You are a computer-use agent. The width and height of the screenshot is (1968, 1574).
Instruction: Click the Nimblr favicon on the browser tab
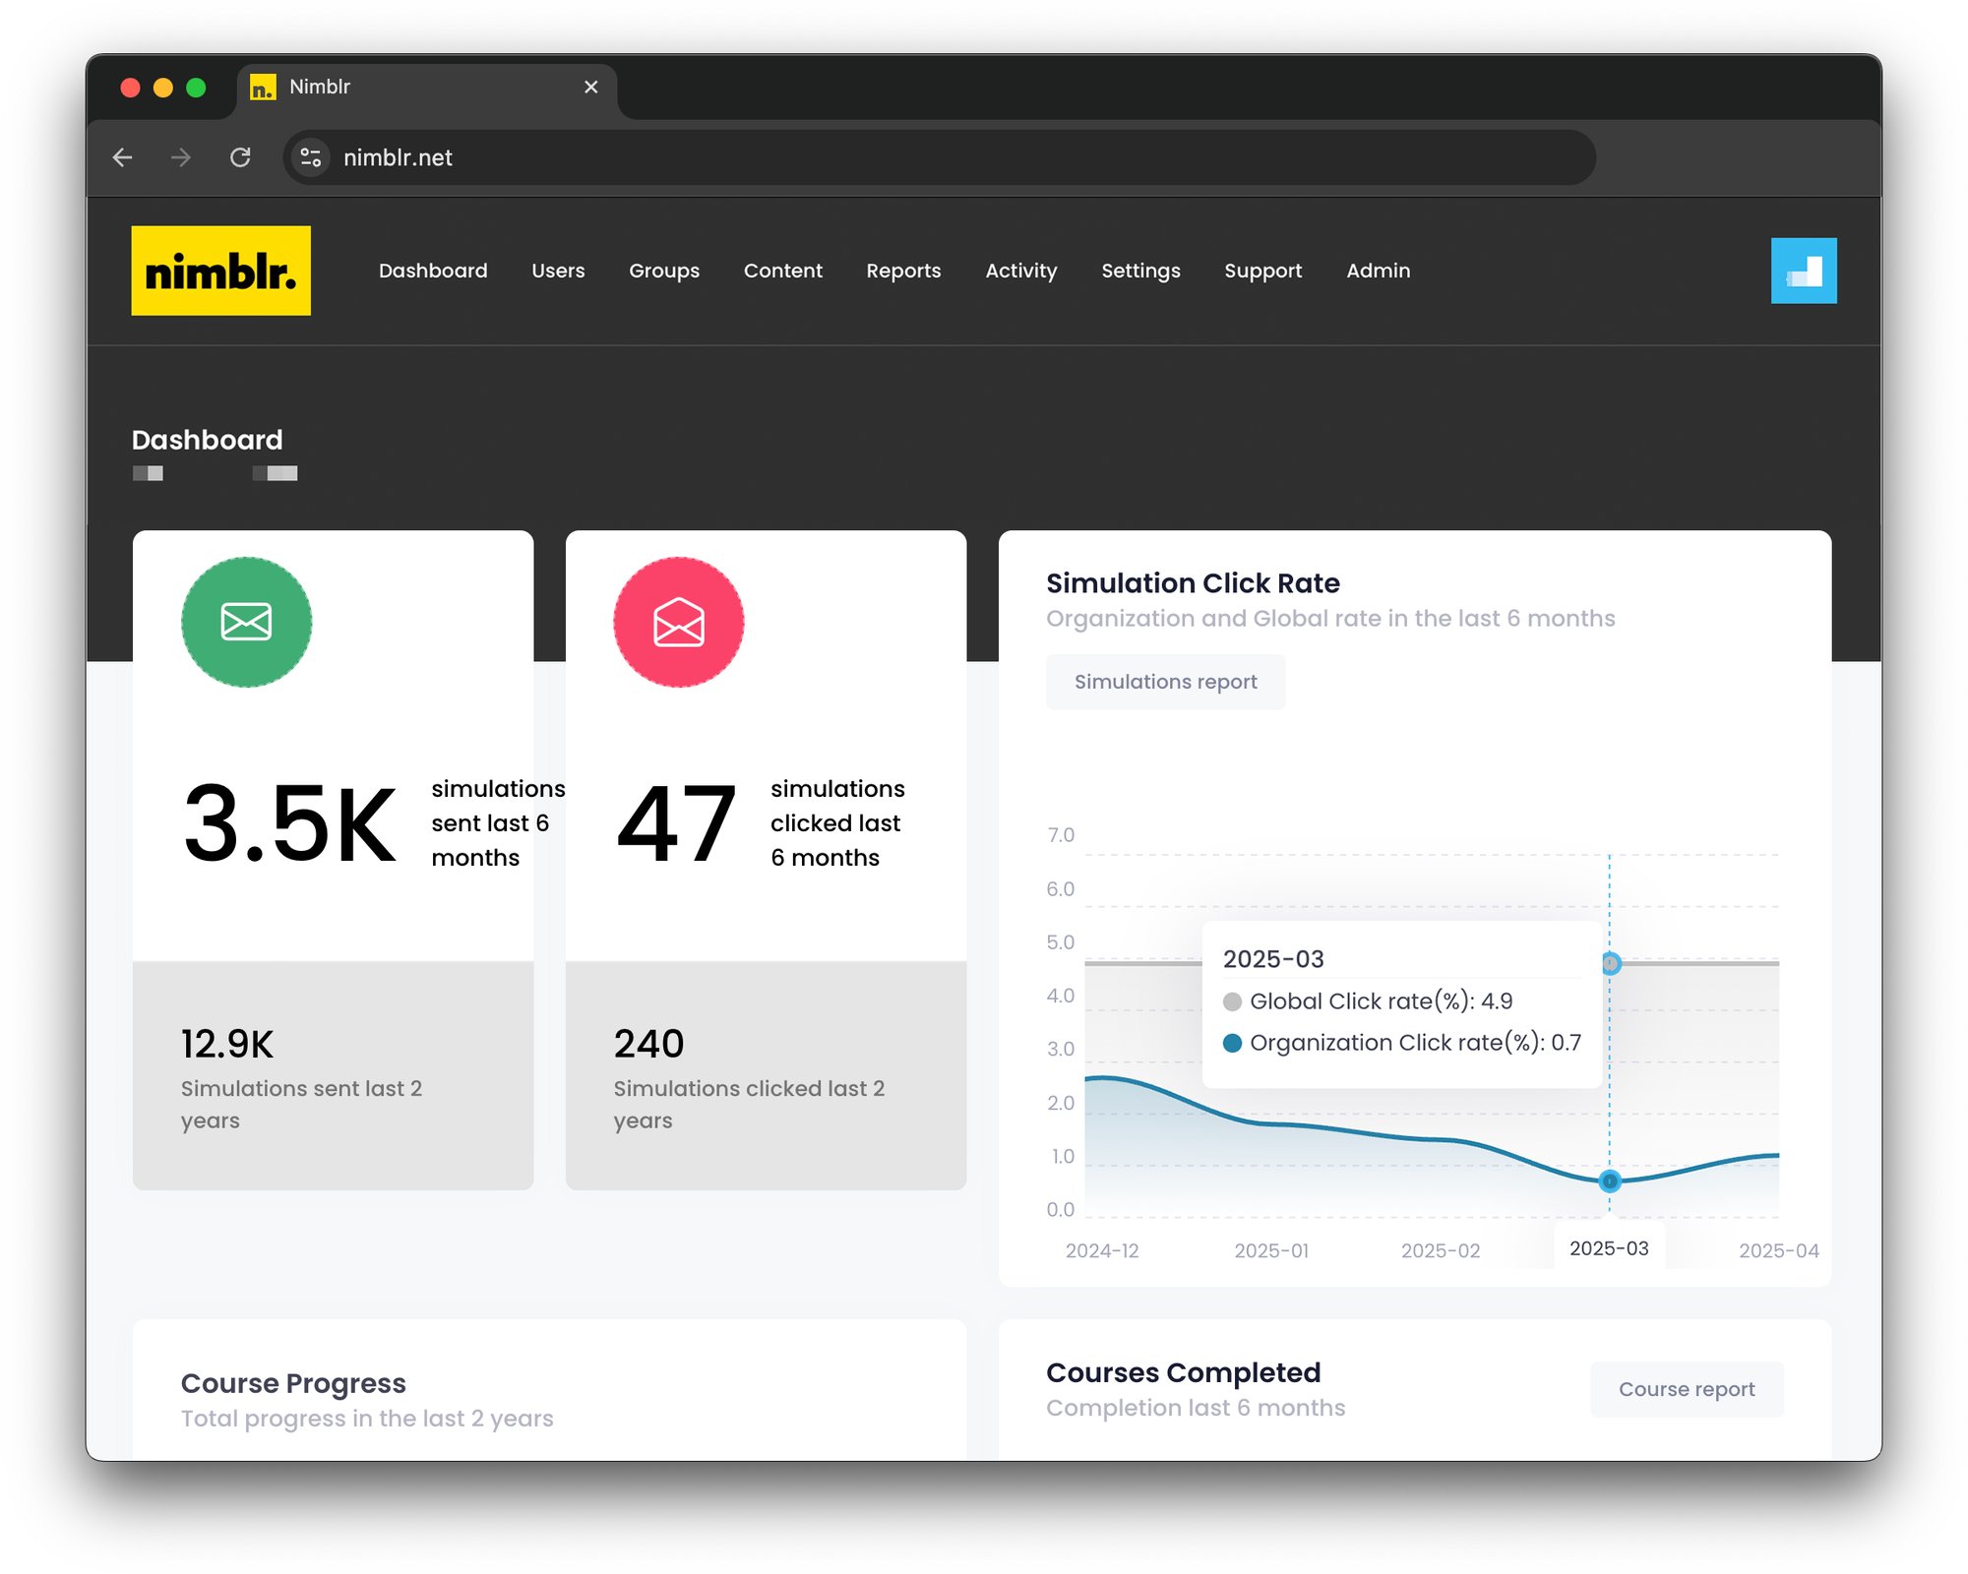[x=263, y=87]
